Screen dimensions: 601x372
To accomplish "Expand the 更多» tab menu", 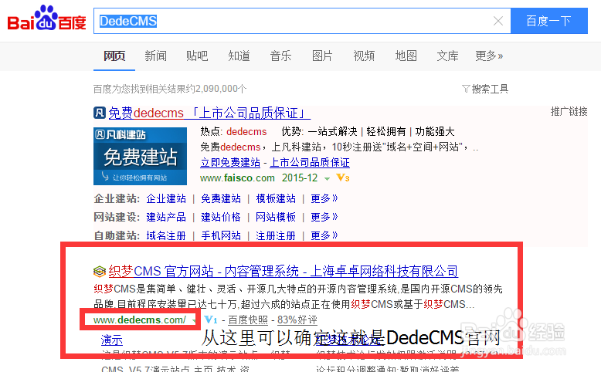I will click(489, 56).
